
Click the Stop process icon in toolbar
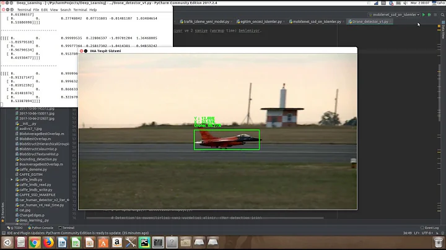click(435, 15)
